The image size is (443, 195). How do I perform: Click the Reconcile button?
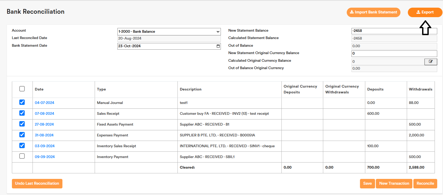coord(425,183)
